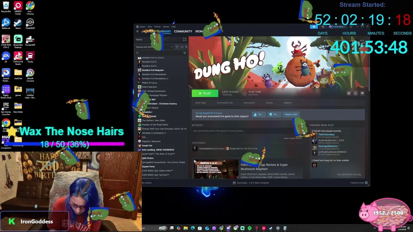
Task: Open the Battle.net desktop icon
Action: point(6,24)
